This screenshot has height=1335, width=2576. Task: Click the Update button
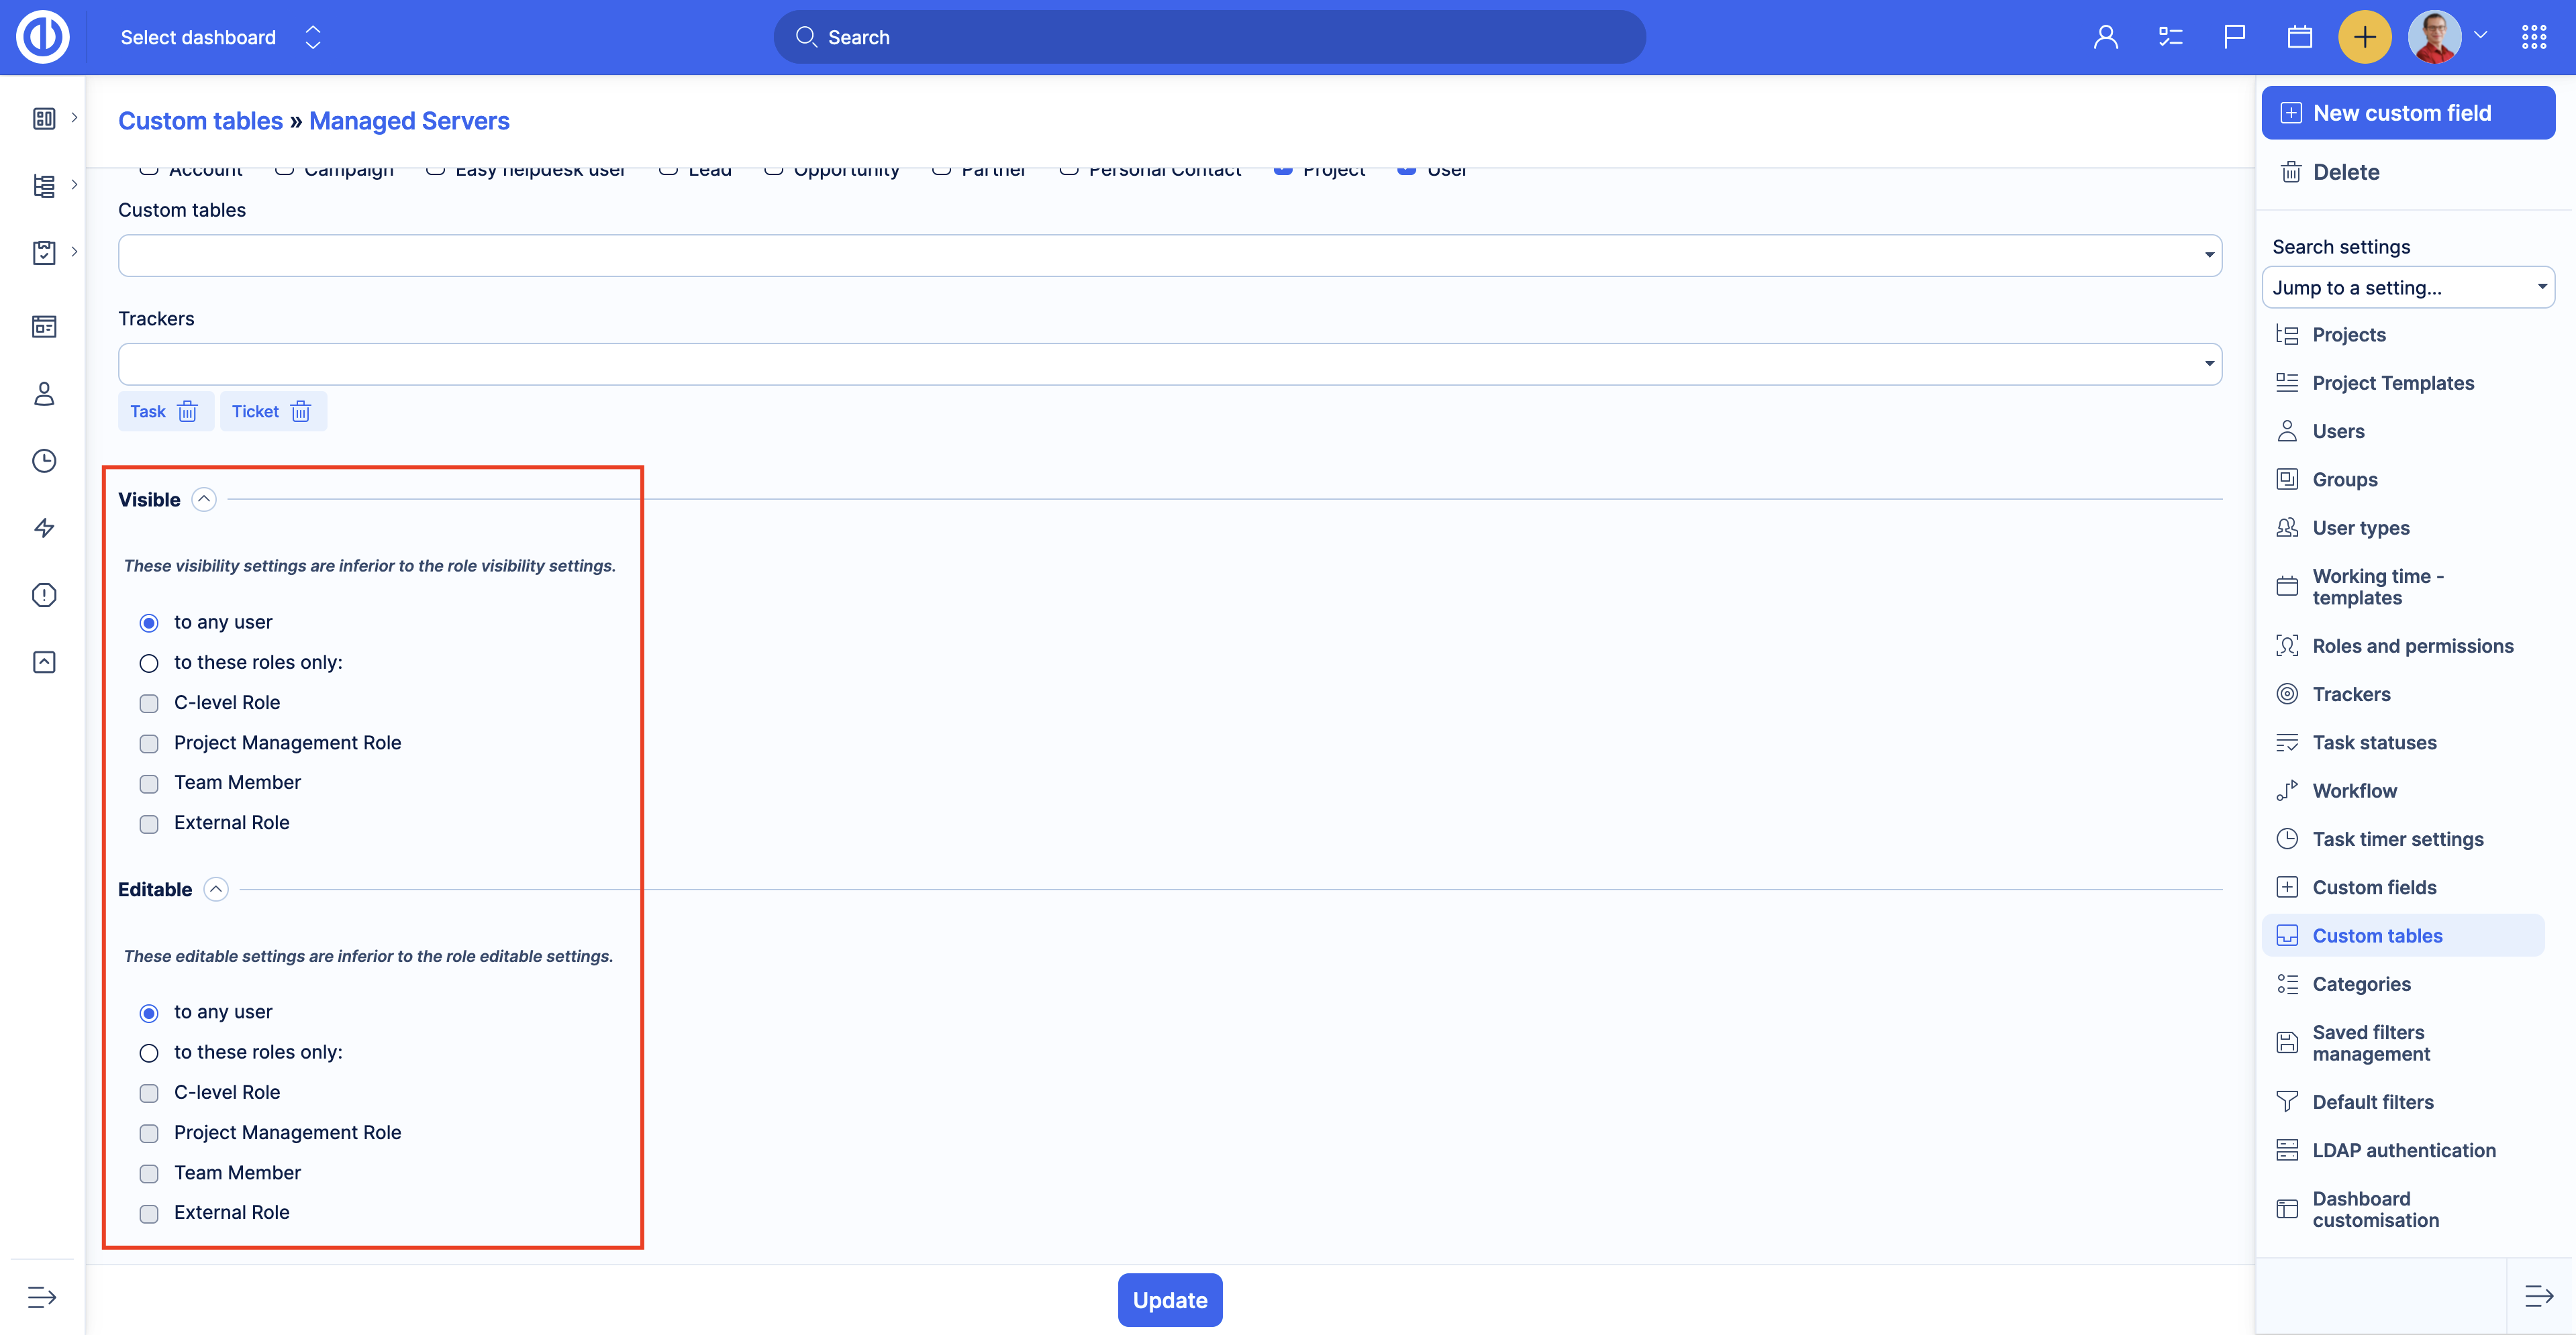pyautogui.click(x=1169, y=1300)
